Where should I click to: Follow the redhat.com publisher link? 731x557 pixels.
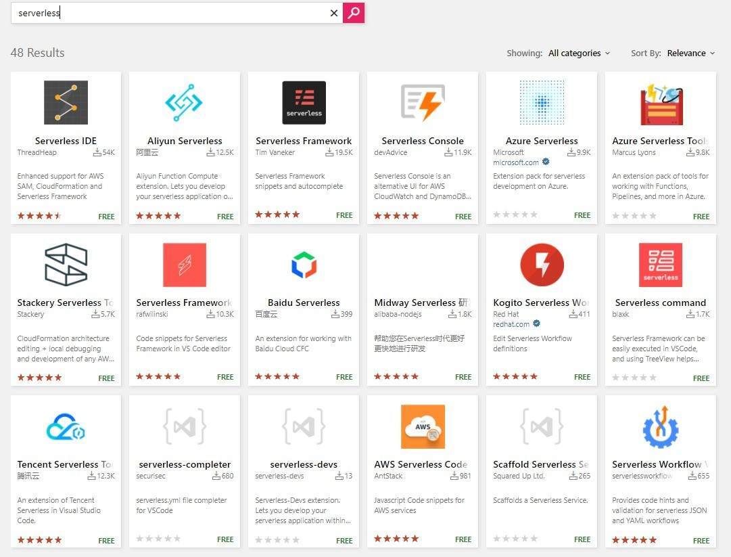(511, 324)
